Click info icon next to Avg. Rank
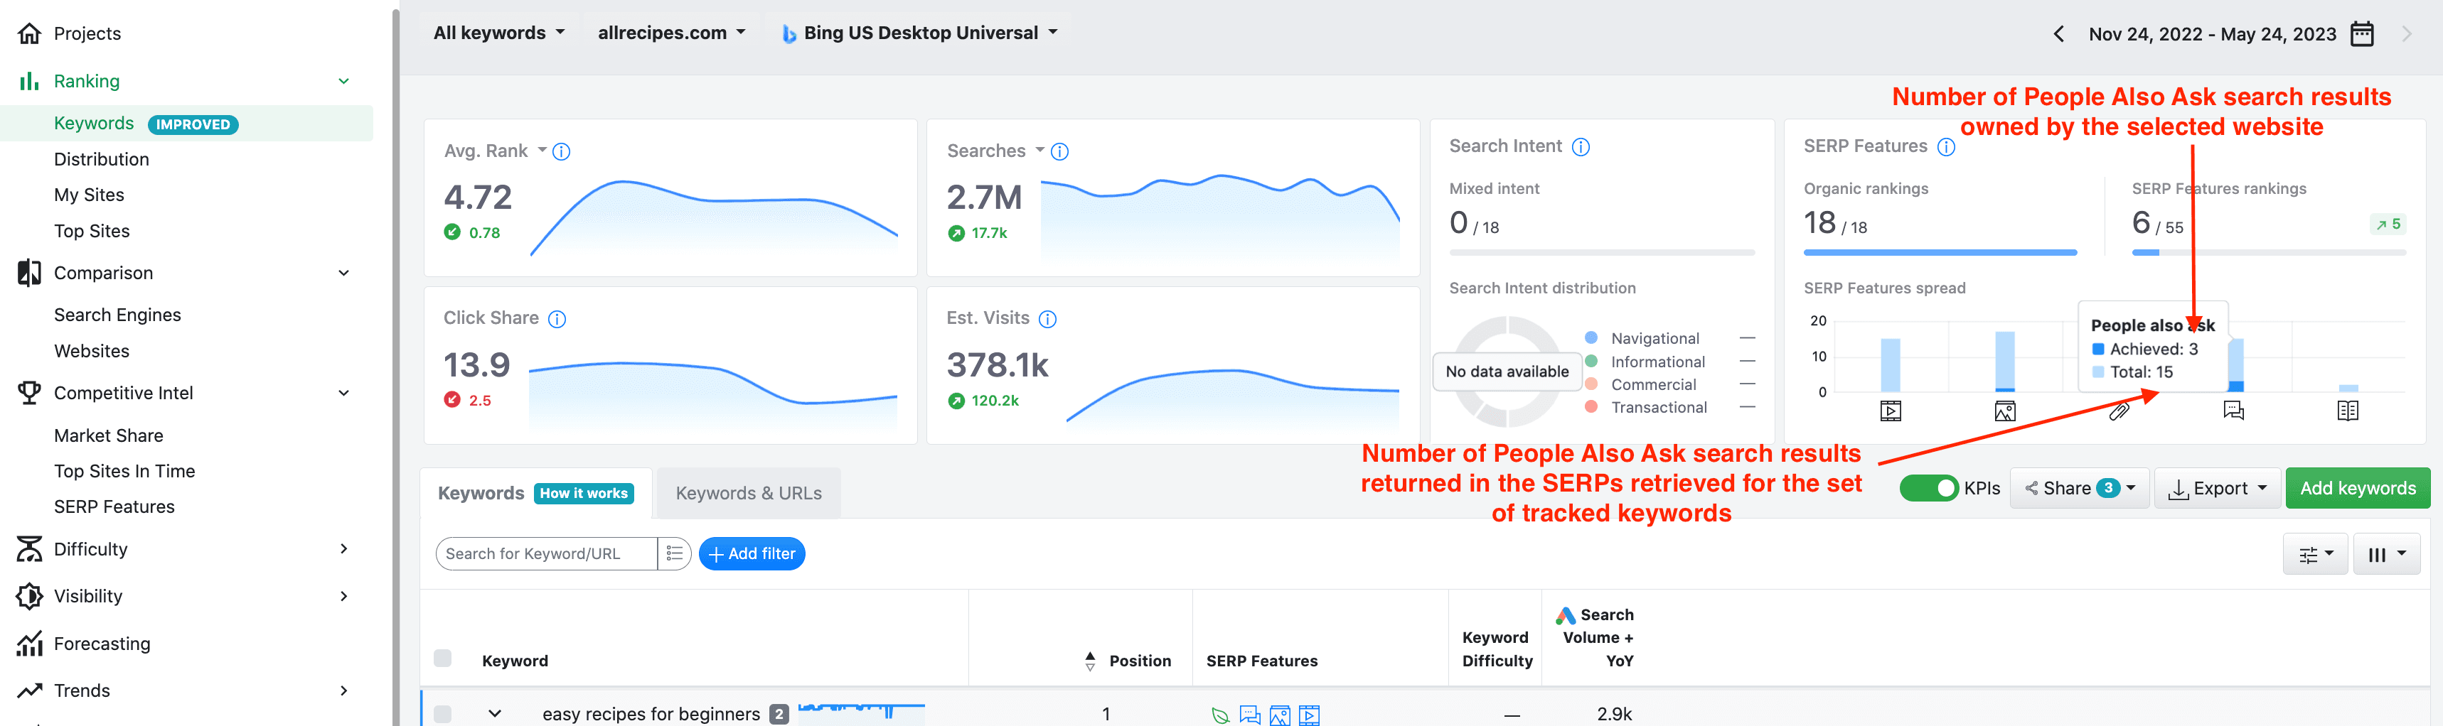 coord(562,151)
